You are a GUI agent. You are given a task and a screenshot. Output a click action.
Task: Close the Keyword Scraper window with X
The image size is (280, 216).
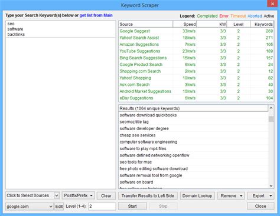coord(272,4)
